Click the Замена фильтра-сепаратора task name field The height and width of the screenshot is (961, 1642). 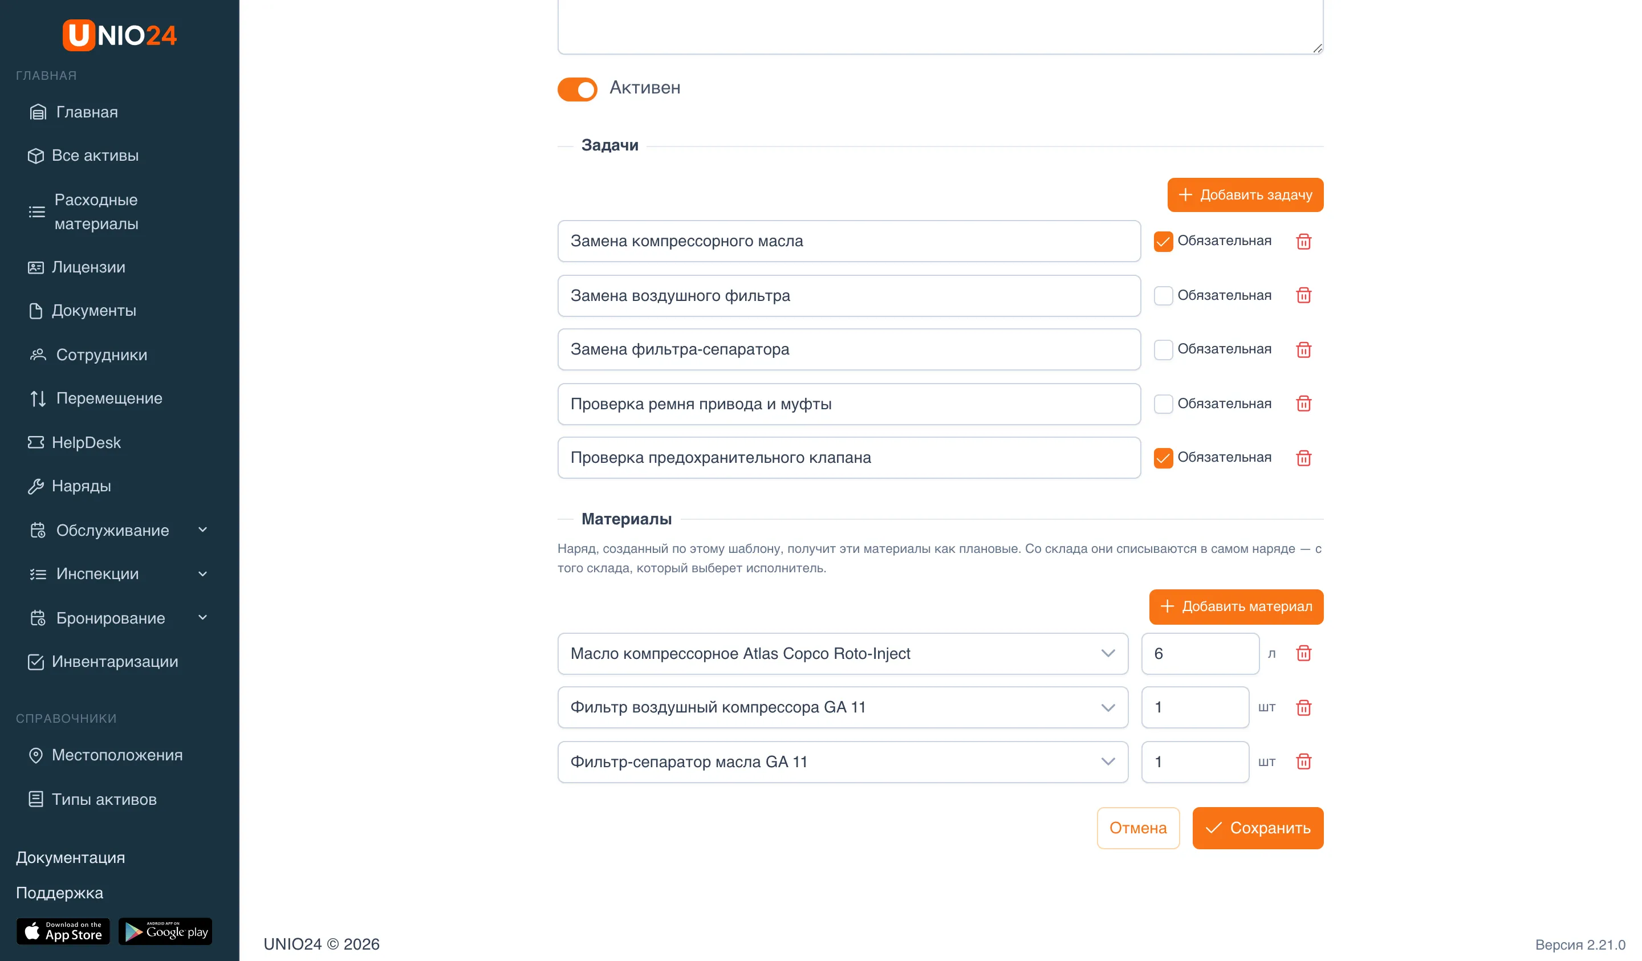[x=849, y=350]
